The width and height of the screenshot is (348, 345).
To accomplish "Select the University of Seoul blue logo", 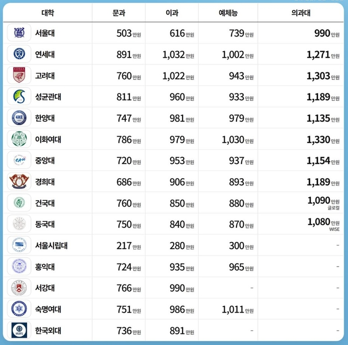I will [x=19, y=245].
